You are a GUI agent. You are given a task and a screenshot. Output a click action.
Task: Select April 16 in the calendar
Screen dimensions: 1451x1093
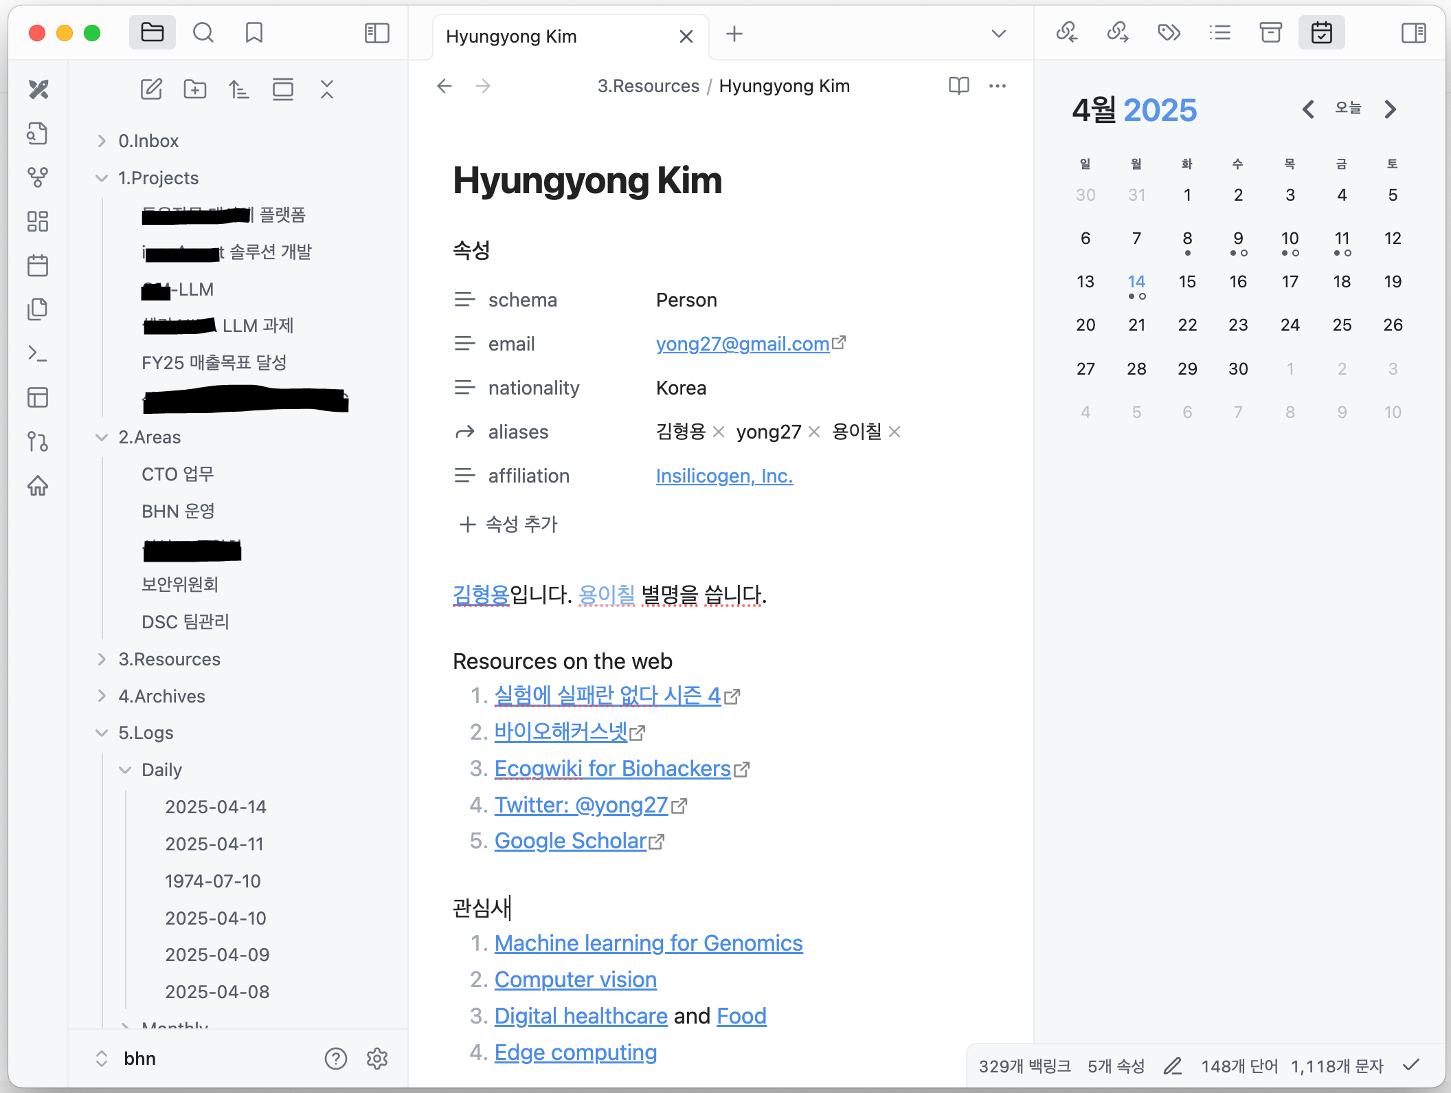[x=1238, y=282]
